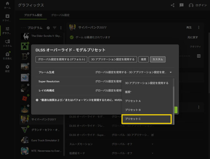Select Euro Truck Simulator 2 program

coord(42,140)
